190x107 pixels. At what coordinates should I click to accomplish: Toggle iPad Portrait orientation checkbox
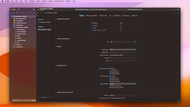[110, 76]
